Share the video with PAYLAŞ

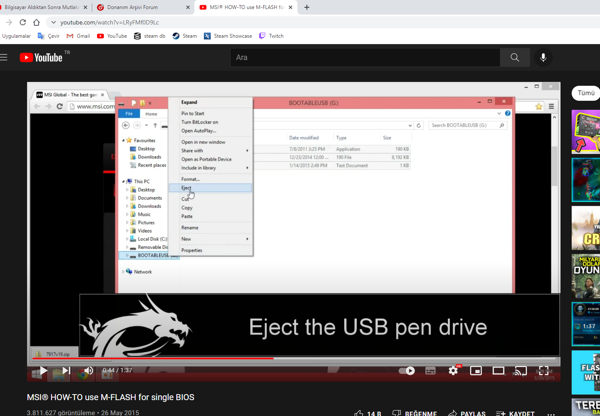tap(467, 413)
